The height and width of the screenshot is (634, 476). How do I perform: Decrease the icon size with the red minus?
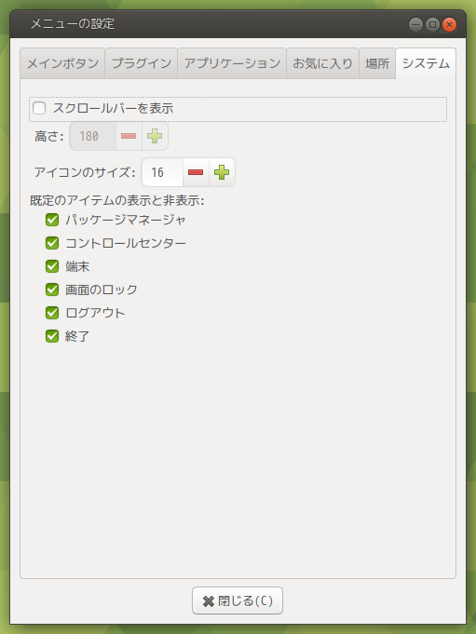click(196, 172)
